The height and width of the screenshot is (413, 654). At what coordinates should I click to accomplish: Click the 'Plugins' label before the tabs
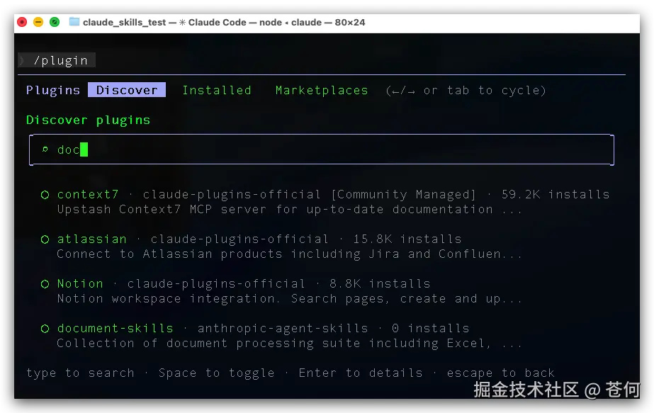tap(53, 90)
